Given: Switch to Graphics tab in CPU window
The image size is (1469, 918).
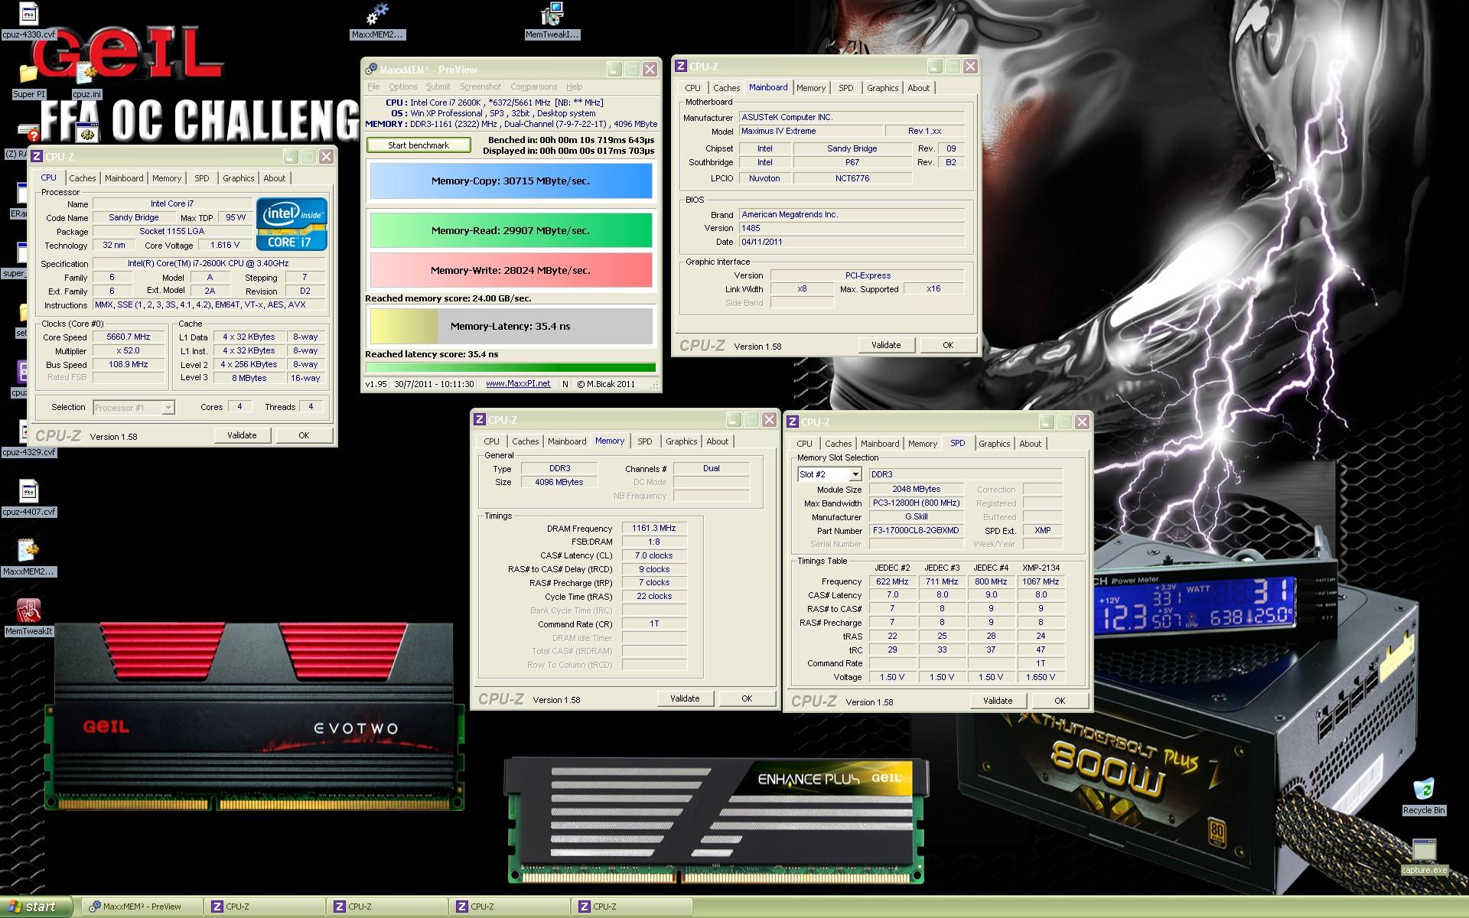Looking at the screenshot, I should (239, 178).
